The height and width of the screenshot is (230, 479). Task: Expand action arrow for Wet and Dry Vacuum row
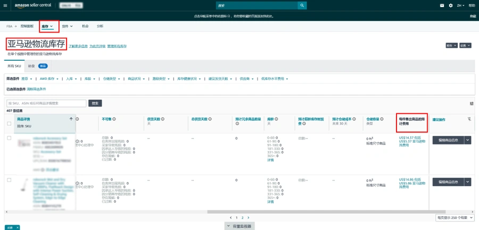pyautogui.click(x=468, y=182)
